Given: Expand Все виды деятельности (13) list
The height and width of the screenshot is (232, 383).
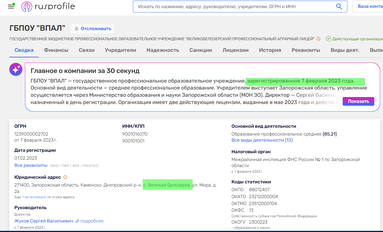Looking at the screenshot, I should 262,140.
